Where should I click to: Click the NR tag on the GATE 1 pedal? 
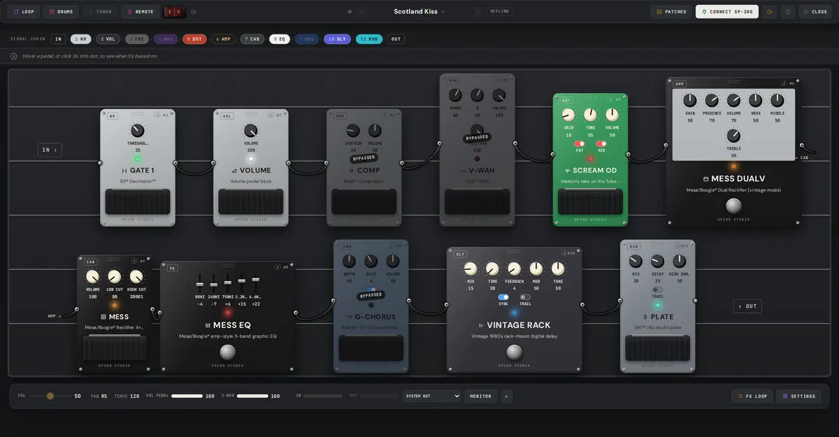(113, 116)
